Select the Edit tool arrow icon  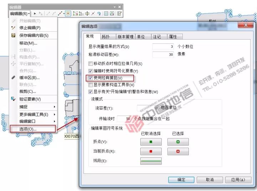click(35, 14)
